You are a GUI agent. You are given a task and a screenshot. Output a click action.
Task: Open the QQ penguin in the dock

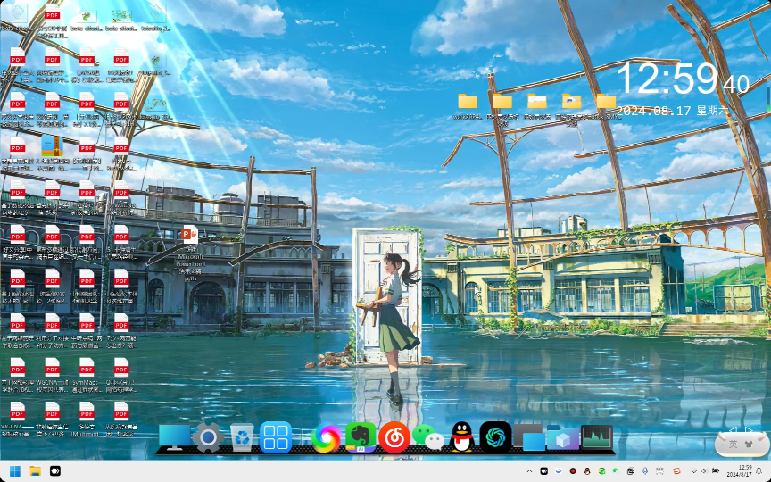461,436
